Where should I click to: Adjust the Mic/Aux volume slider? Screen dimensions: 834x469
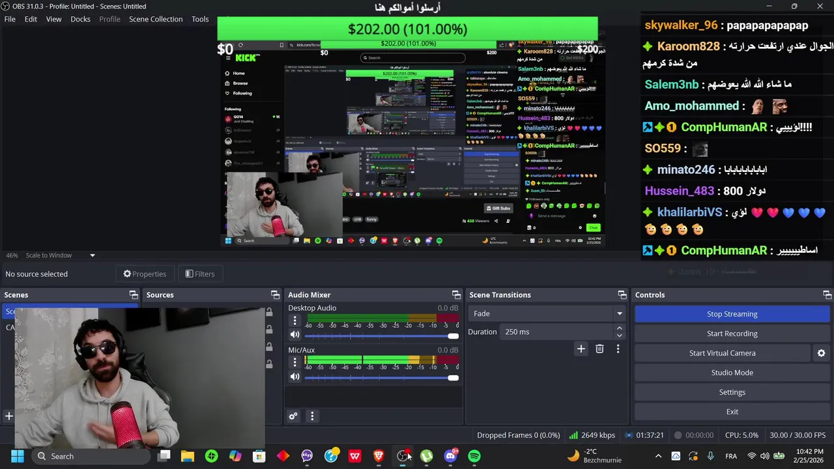(381, 377)
